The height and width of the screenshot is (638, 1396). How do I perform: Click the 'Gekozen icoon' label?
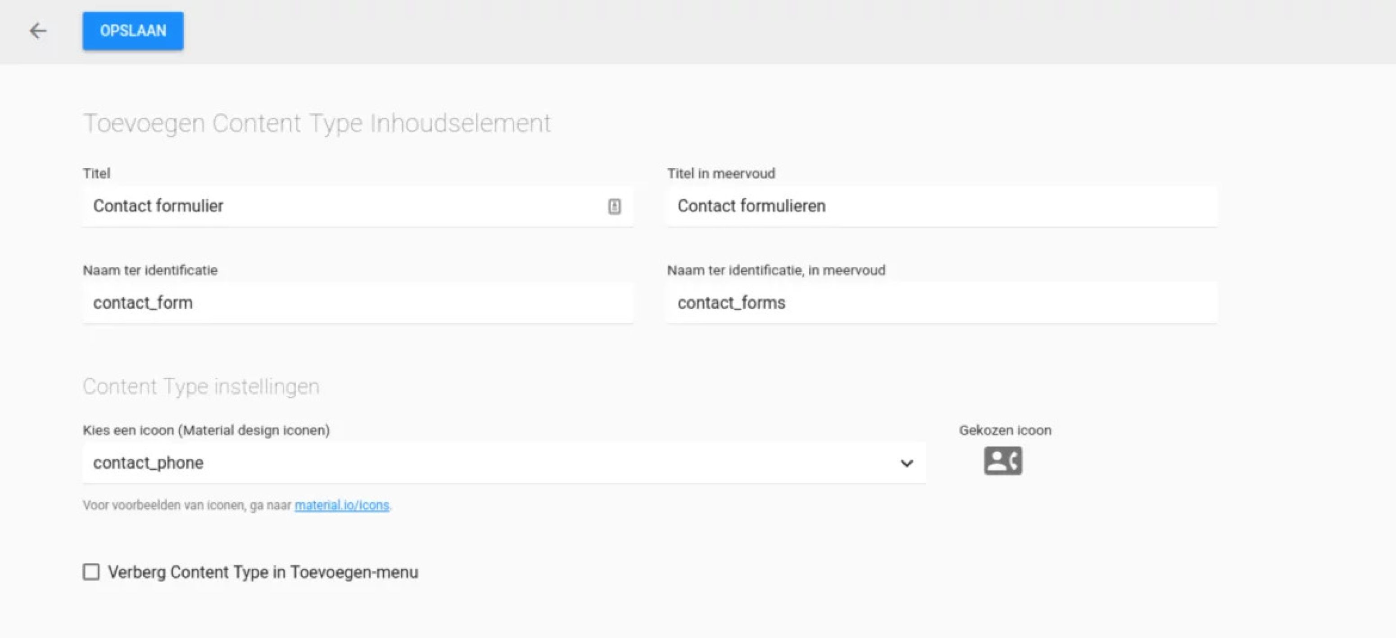point(1005,431)
